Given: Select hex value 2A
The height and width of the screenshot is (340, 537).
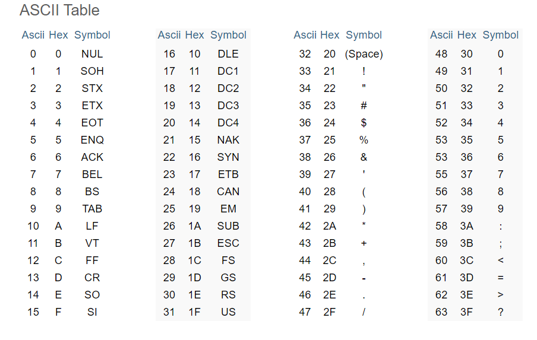Looking at the screenshot, I should pos(330,226).
